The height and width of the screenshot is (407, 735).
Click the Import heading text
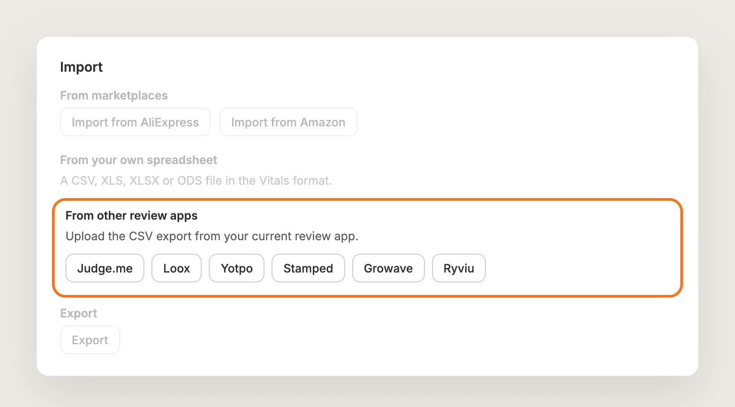coord(82,67)
